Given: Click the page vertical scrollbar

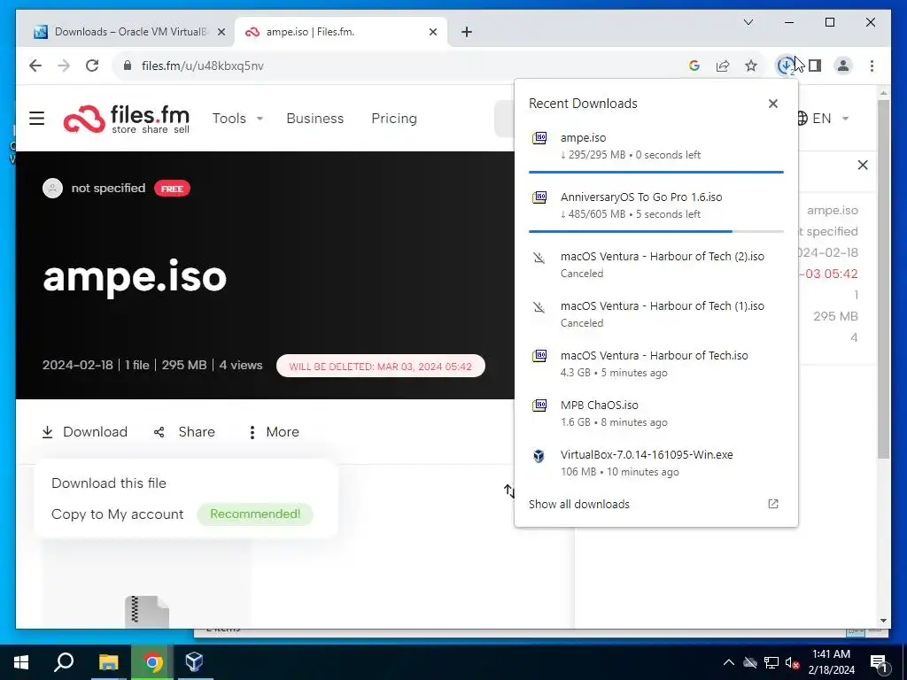Looking at the screenshot, I should point(883,280).
